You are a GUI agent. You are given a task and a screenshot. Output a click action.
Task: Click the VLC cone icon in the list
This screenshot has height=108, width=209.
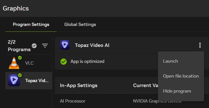14,63
